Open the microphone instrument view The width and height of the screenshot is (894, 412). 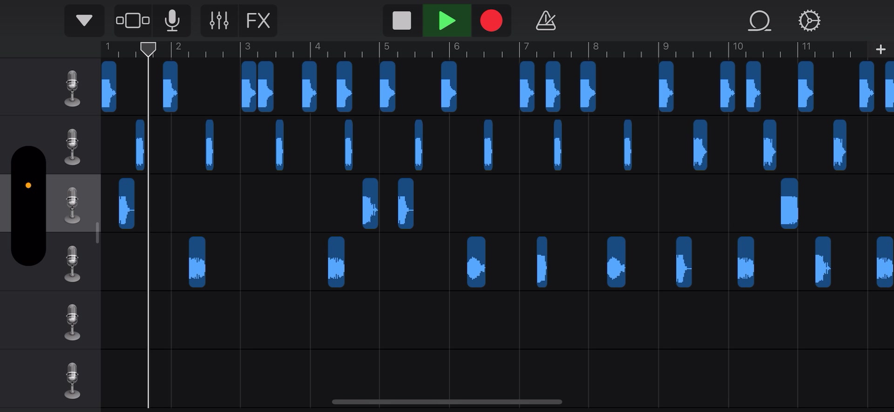[x=172, y=20]
